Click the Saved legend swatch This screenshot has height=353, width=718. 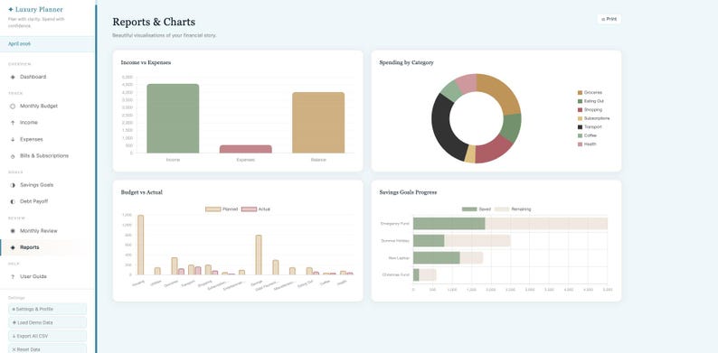(x=469, y=209)
